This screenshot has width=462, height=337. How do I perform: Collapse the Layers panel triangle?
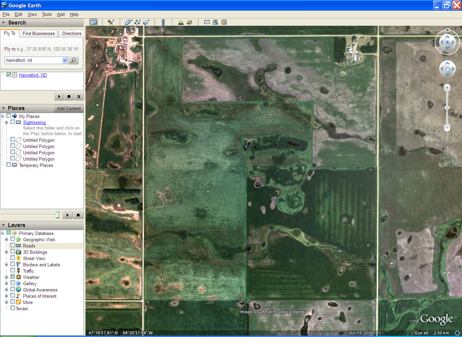[x=4, y=225]
